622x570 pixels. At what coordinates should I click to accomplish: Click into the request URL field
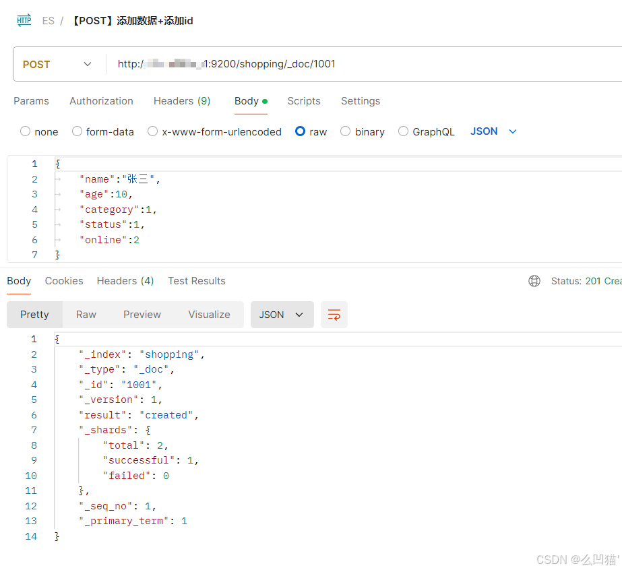point(364,64)
